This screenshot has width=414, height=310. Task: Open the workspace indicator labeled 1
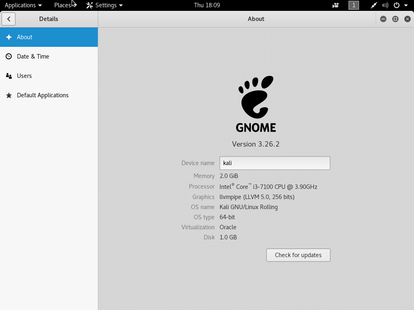[353, 5]
